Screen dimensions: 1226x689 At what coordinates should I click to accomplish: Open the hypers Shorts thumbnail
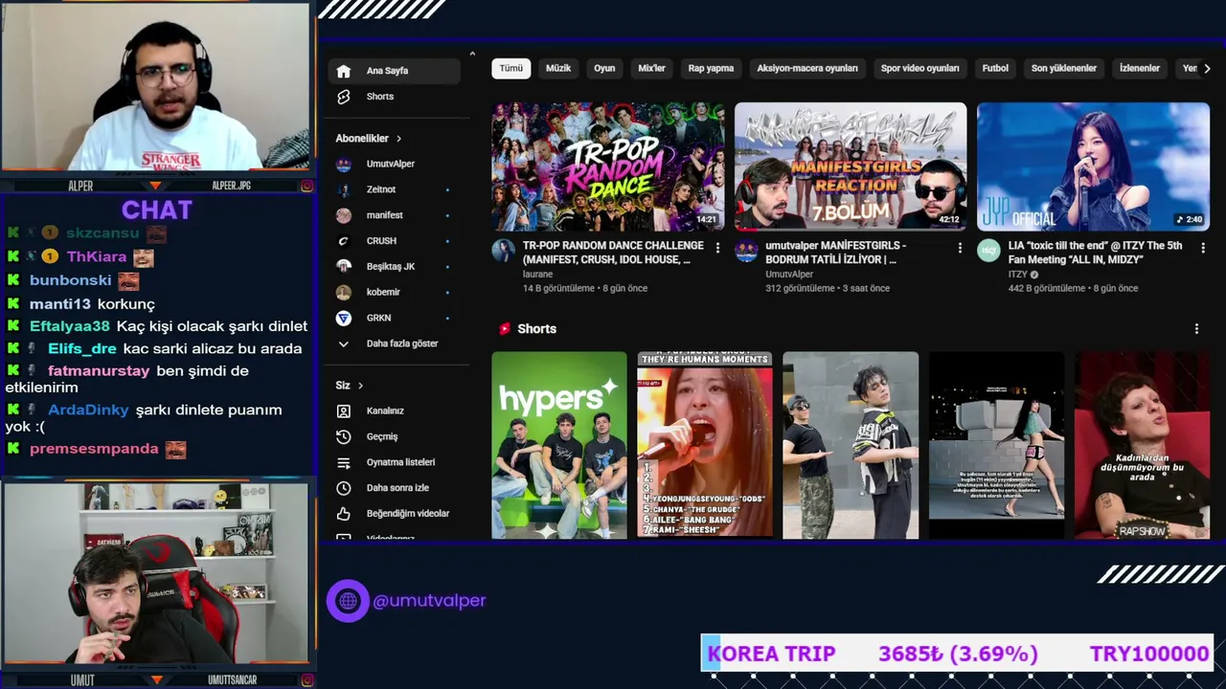tap(559, 446)
